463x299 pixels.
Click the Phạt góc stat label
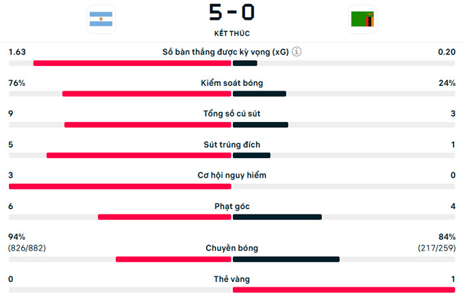point(231,206)
